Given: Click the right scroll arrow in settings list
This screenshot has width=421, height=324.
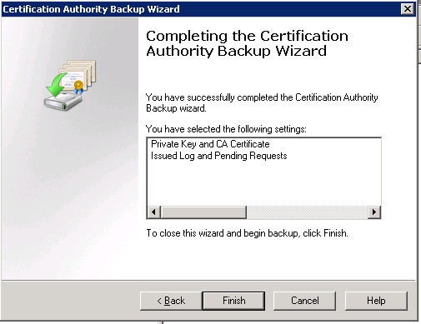Looking at the screenshot, I should (374, 212).
